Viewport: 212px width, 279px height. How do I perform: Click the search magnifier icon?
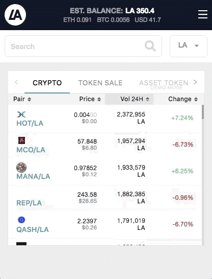(x=150, y=46)
